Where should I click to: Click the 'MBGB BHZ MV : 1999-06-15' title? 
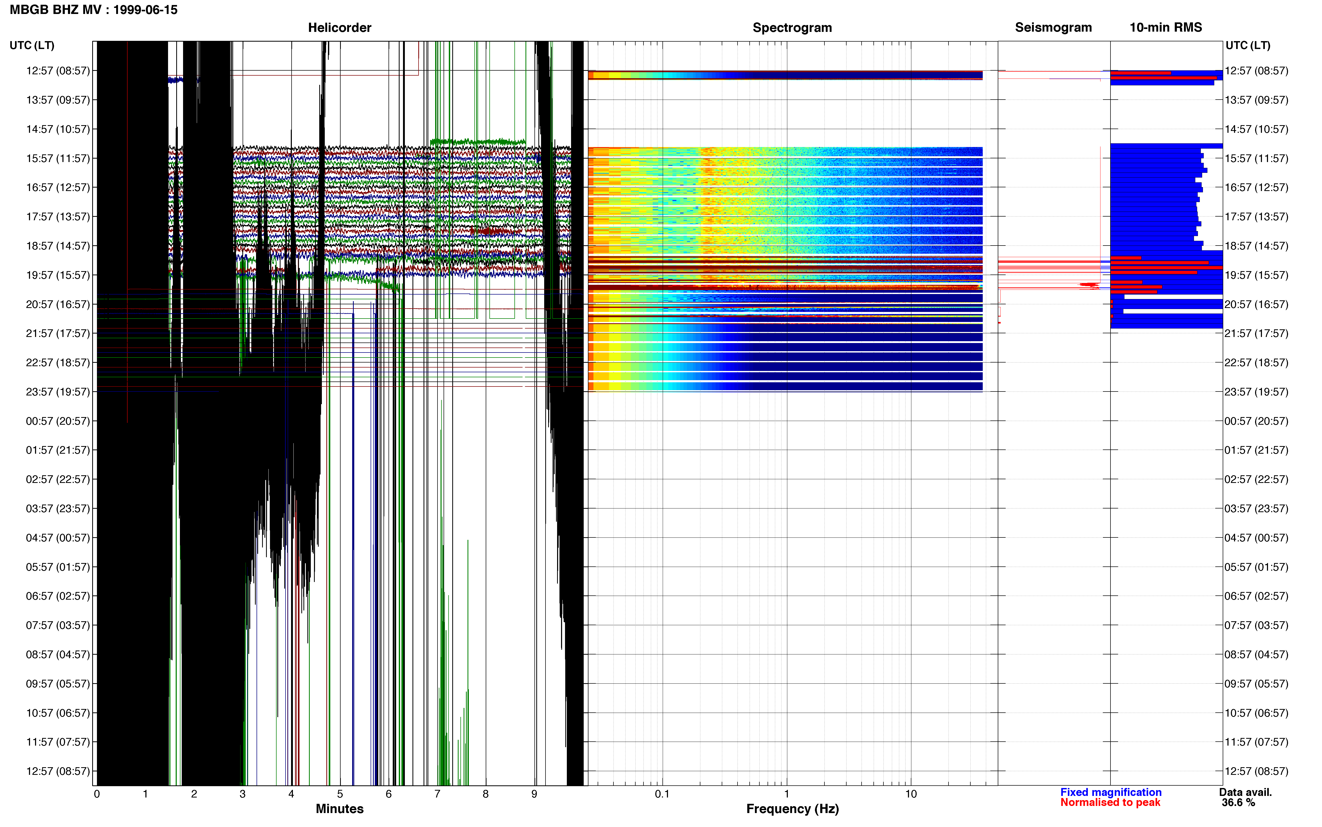point(94,10)
